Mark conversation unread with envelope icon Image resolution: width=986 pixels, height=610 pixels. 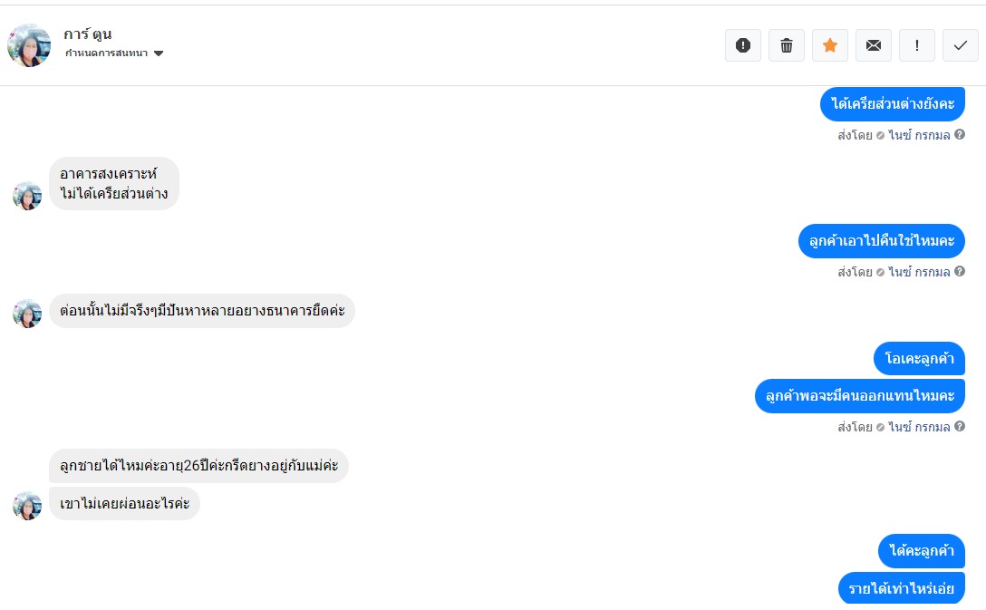[x=874, y=45]
